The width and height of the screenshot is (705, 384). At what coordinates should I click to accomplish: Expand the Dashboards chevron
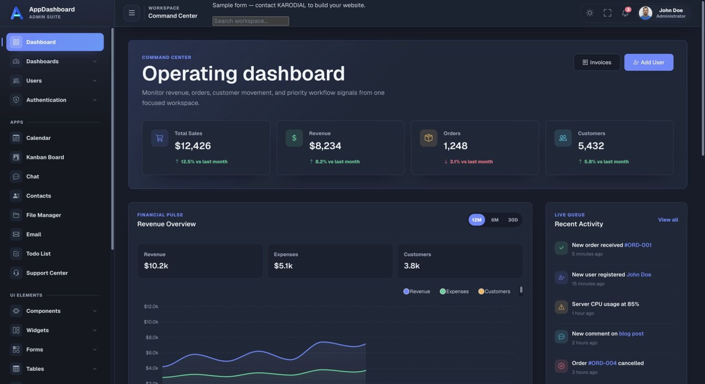pos(95,61)
